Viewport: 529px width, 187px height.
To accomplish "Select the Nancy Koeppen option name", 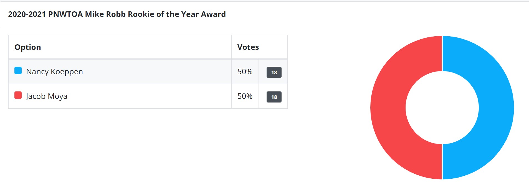I will (54, 71).
